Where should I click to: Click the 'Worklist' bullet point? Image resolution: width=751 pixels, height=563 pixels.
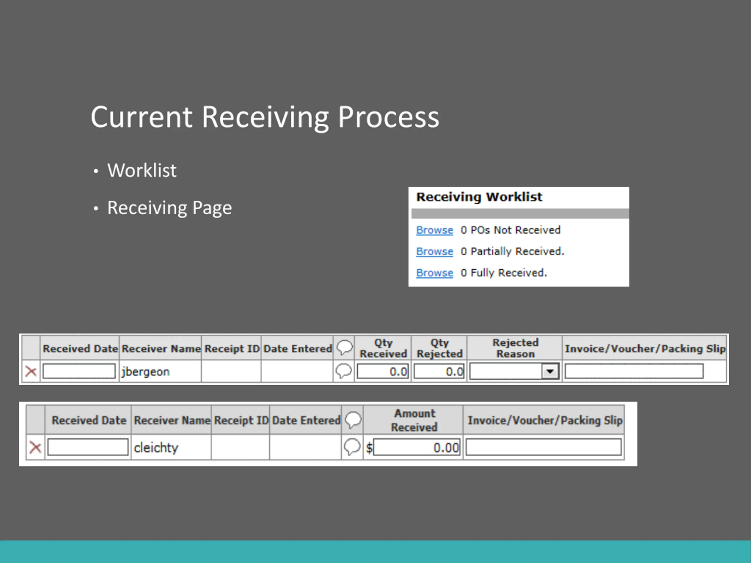[142, 170]
